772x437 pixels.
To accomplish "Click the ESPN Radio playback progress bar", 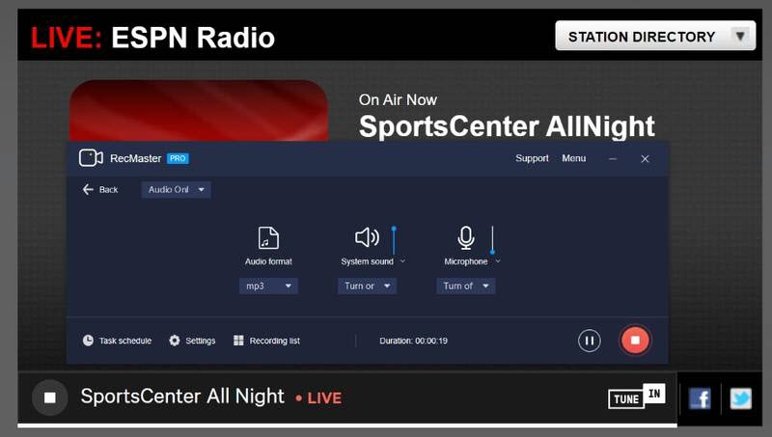I will tap(347, 424).
